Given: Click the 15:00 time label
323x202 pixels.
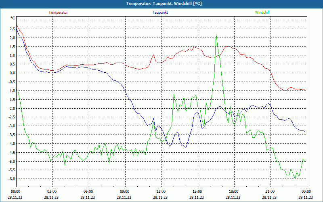Looking at the screenshot, I should click(x=198, y=191).
